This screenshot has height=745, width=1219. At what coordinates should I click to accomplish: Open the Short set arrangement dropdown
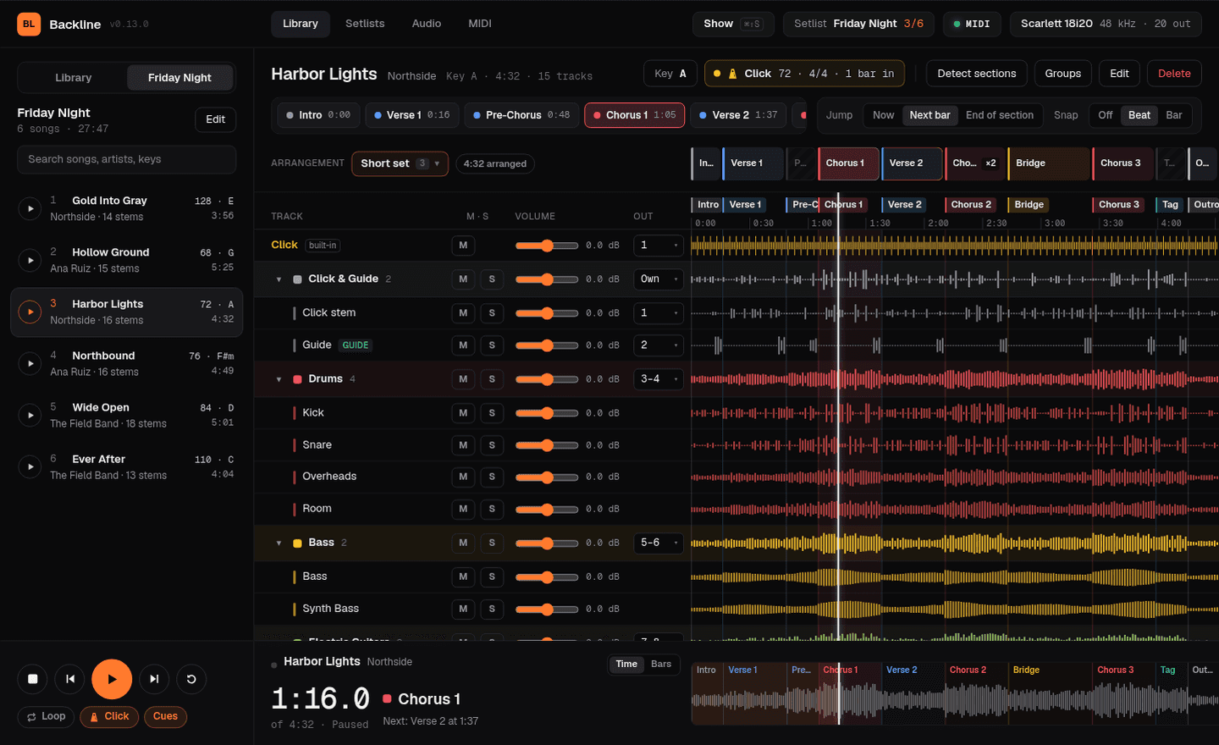pos(400,163)
